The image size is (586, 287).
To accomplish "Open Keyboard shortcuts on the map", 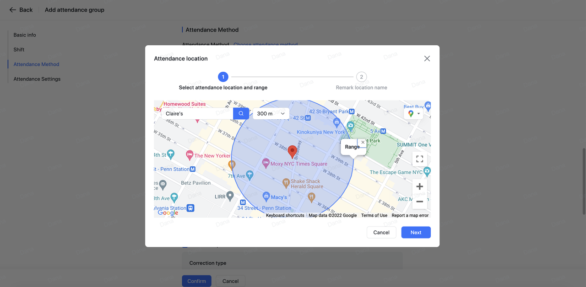I will (x=285, y=215).
